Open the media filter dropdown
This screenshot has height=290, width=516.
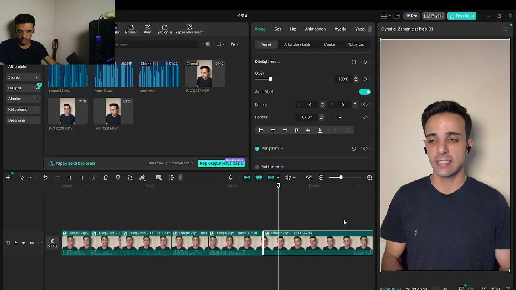(x=234, y=44)
